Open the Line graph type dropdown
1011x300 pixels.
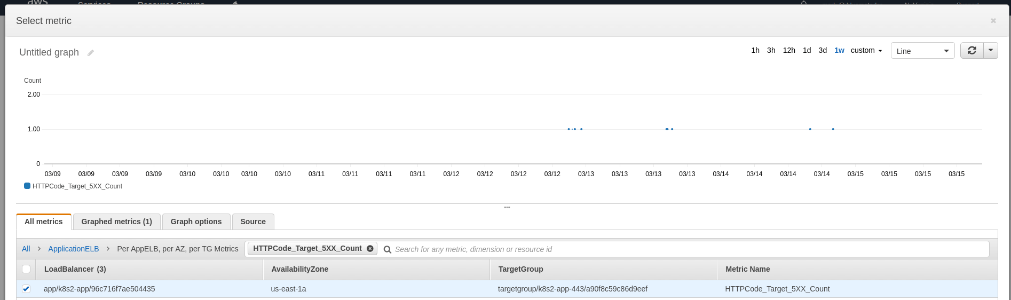tap(922, 51)
